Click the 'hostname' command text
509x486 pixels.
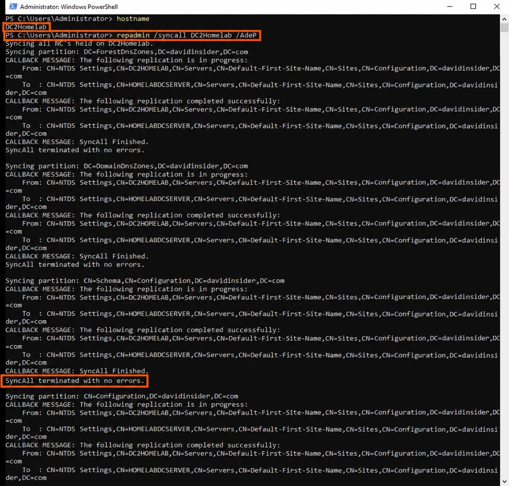coord(133,19)
